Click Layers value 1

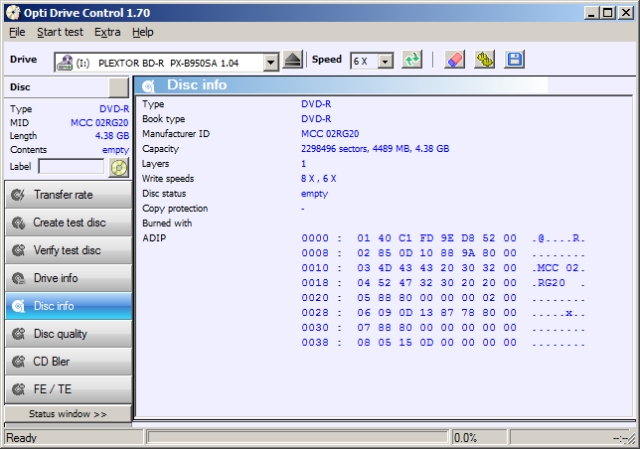(303, 164)
